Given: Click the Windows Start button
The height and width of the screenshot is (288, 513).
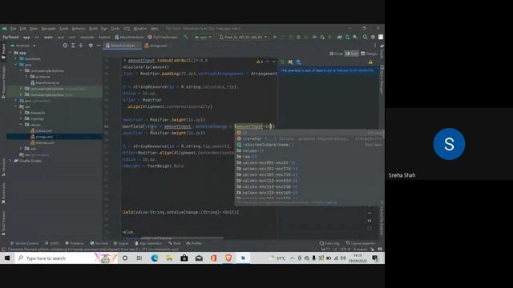Looking at the screenshot, I should 7,258.
